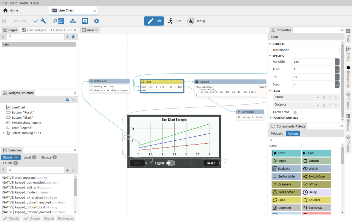Viewport: 352px width, 222px height.
Task: Click the Check checkmark icon in the toolbar
Action: click(36, 21)
